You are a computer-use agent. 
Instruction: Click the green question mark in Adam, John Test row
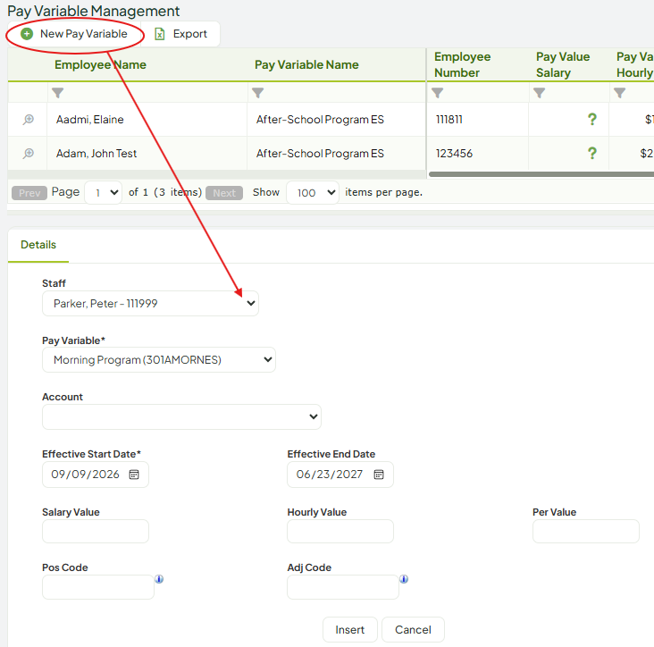coord(591,153)
